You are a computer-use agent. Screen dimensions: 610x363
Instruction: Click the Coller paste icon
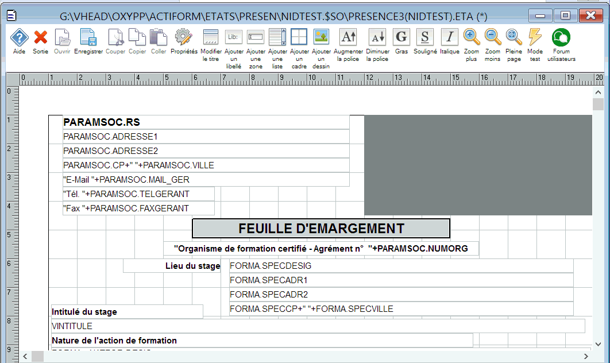pos(159,37)
